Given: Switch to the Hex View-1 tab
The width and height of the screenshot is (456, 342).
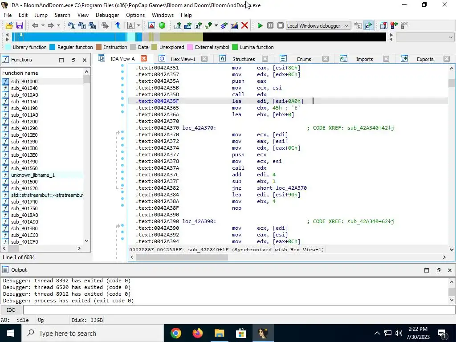Looking at the screenshot, I should click(x=183, y=59).
